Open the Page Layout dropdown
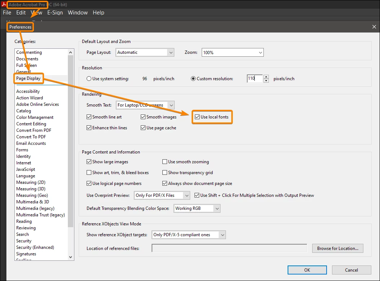380x281 pixels. coord(145,52)
